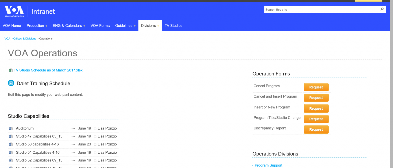Screen dimensions: 393x168
Task: Click the document icon for Studio 47 Capabilities
Action: click(11, 136)
